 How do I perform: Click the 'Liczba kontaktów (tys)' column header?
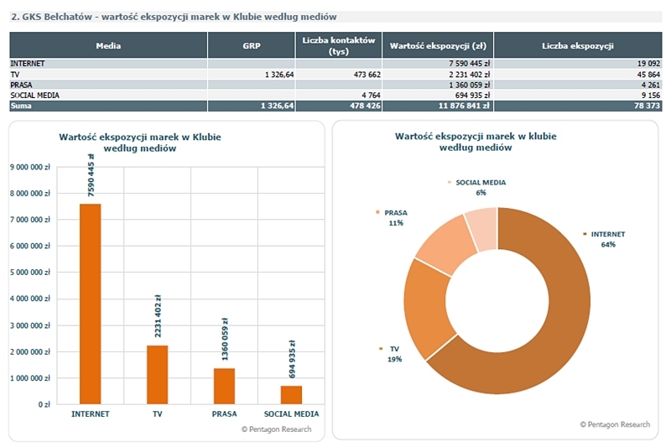[339, 45]
